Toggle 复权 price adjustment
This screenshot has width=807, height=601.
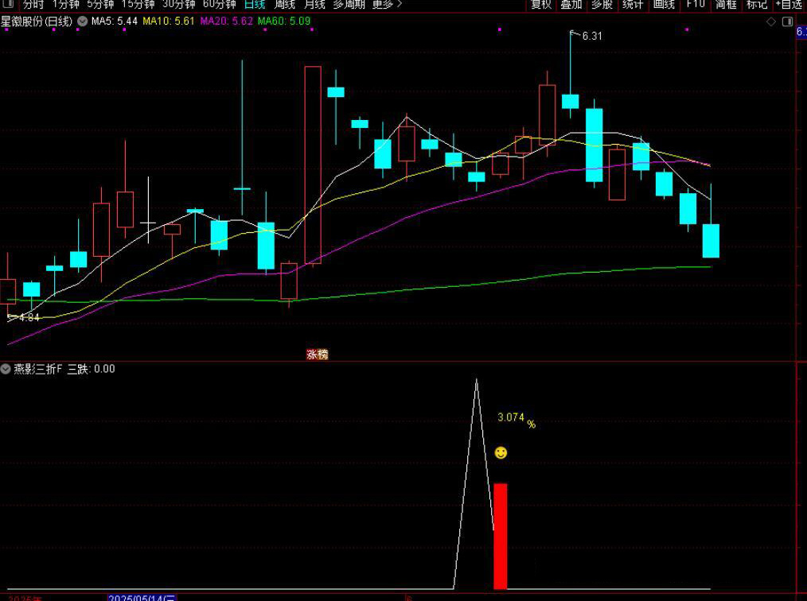click(x=541, y=5)
